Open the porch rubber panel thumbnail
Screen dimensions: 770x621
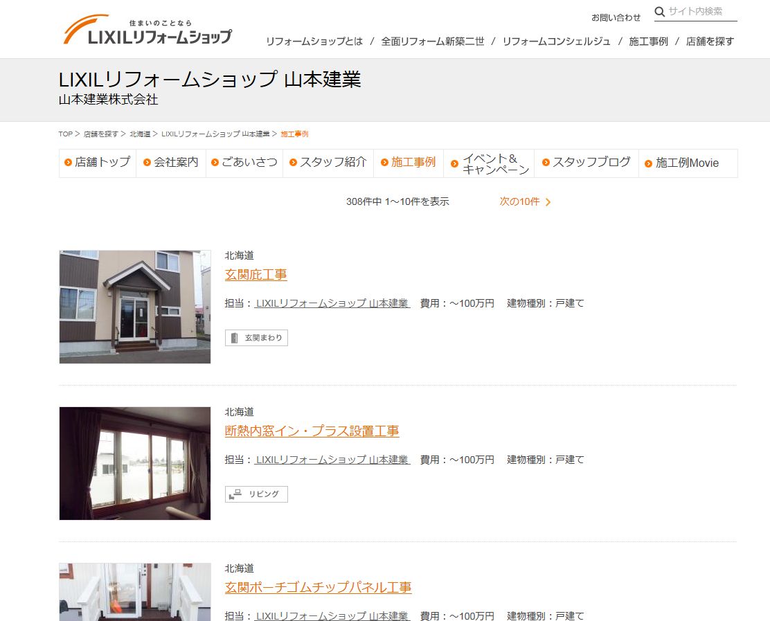pyautogui.click(x=135, y=592)
